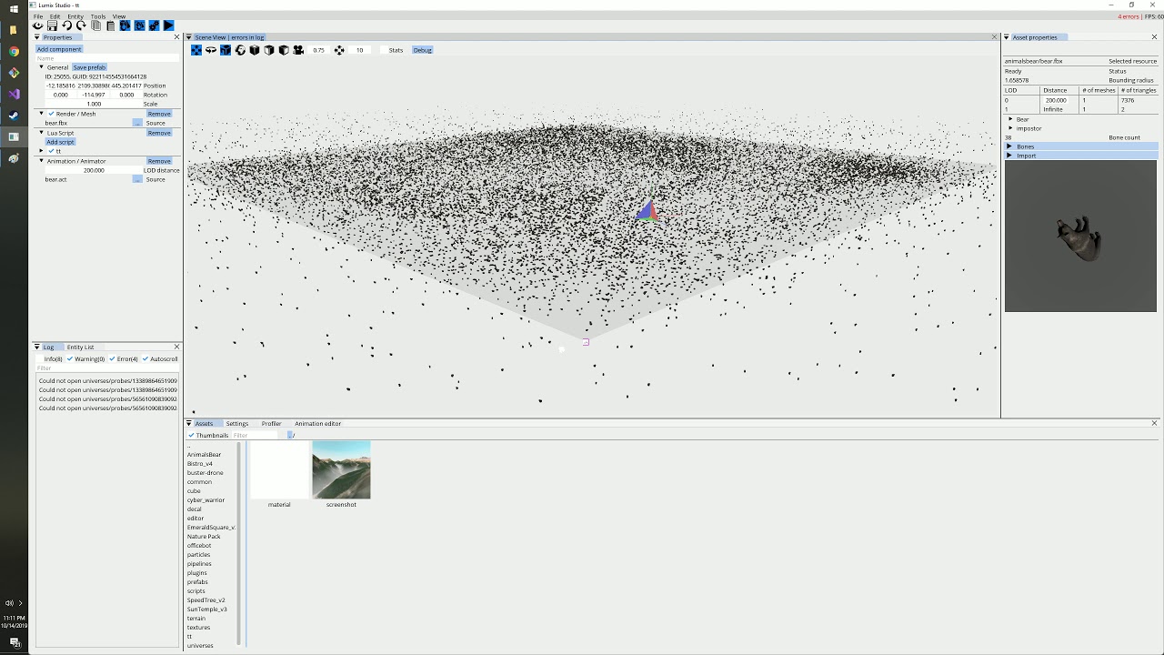Image resolution: width=1164 pixels, height=655 pixels.
Task: Click the move-snap arrows icon next to 10
Action: (339, 50)
